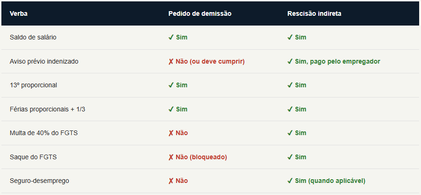This screenshot has width=421, height=195.
Task: Click the Rescisão indireta column header
Action: (x=314, y=13)
